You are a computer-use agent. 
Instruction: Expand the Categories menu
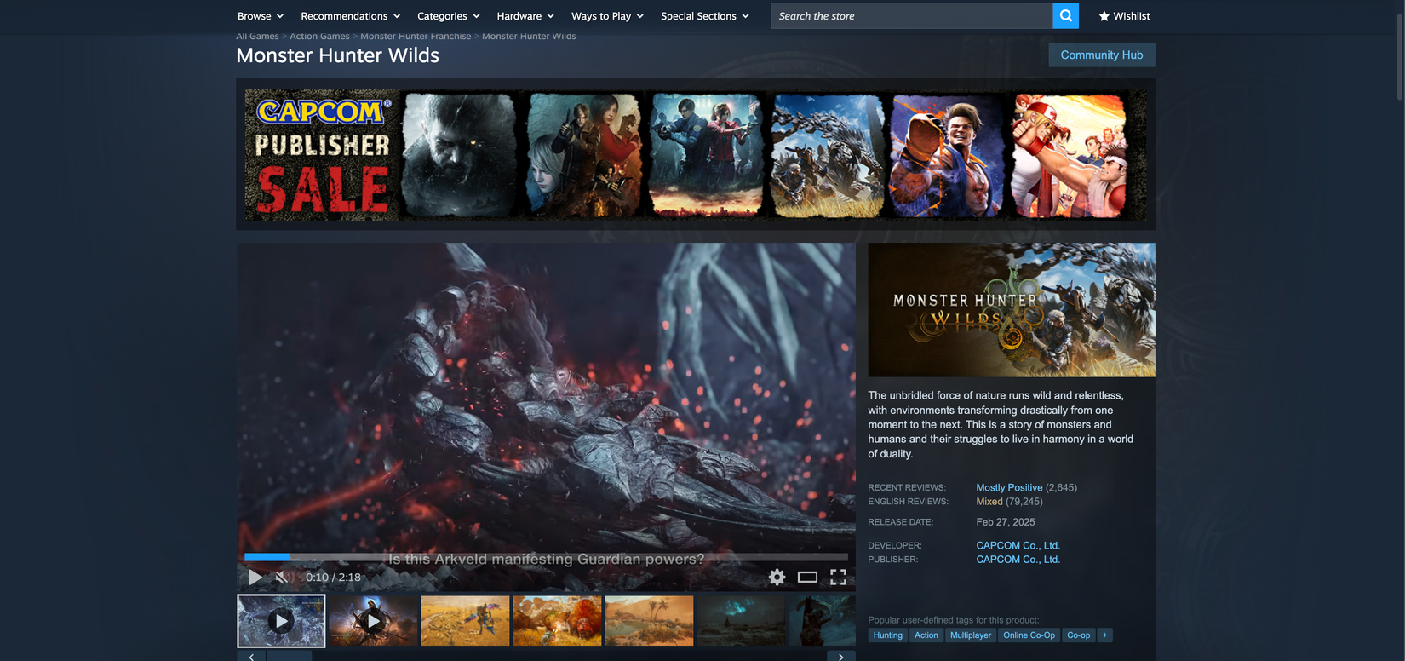[x=449, y=16]
